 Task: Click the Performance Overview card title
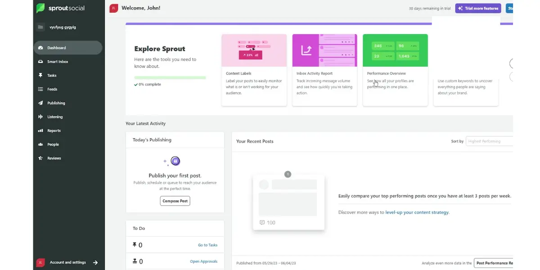tap(387, 73)
